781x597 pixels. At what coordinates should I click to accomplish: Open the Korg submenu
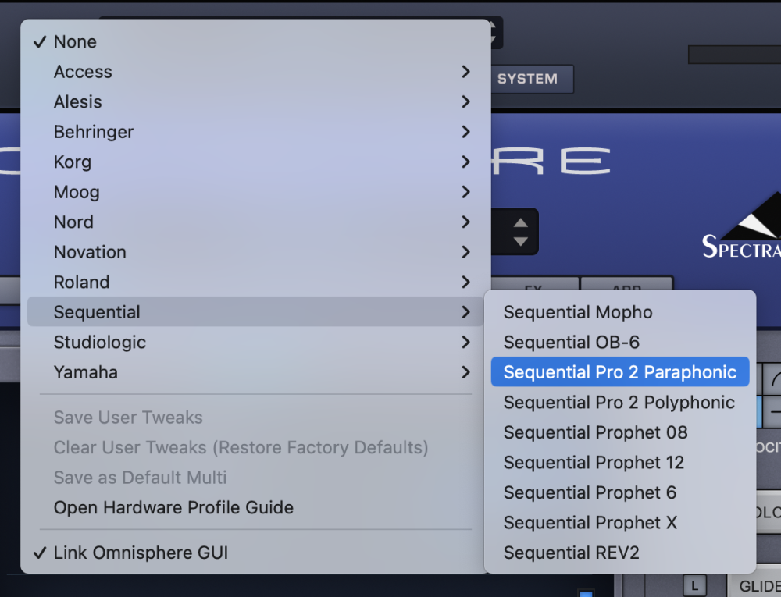73,162
